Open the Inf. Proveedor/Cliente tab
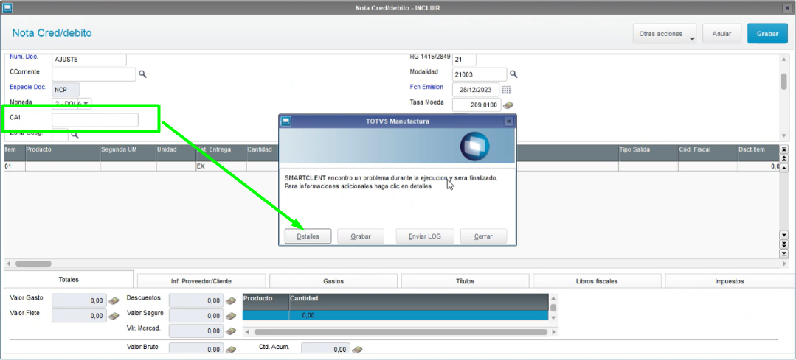The height and width of the screenshot is (360, 796). pyautogui.click(x=201, y=281)
